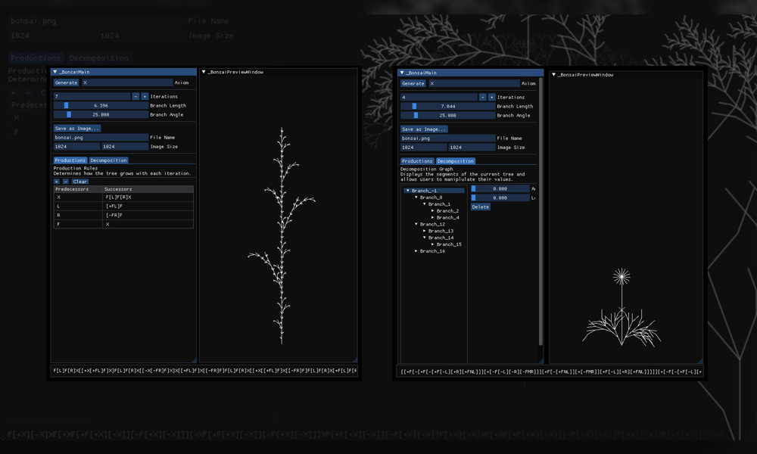The height and width of the screenshot is (454, 757).
Task: Remove a production rule with the − button
Action: click(65, 182)
